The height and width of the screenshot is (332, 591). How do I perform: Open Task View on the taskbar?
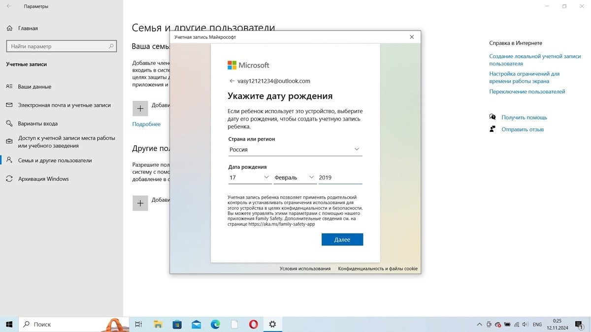139,324
